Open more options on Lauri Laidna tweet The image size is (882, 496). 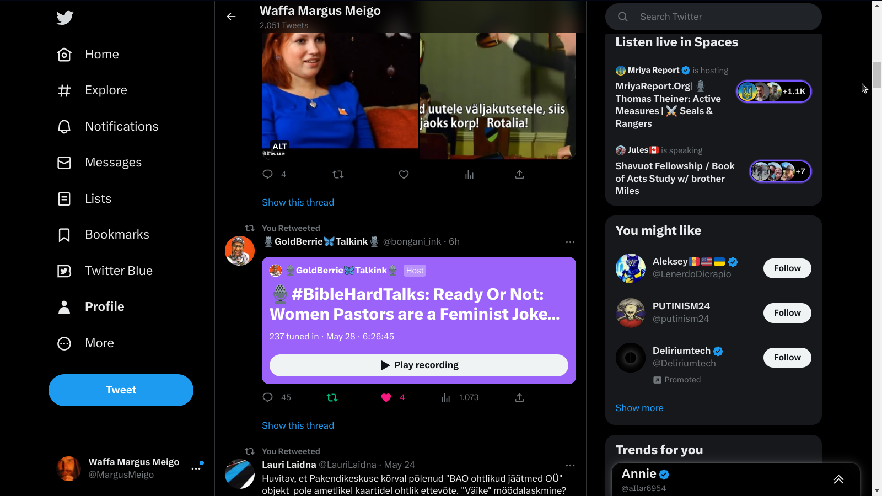click(x=570, y=465)
